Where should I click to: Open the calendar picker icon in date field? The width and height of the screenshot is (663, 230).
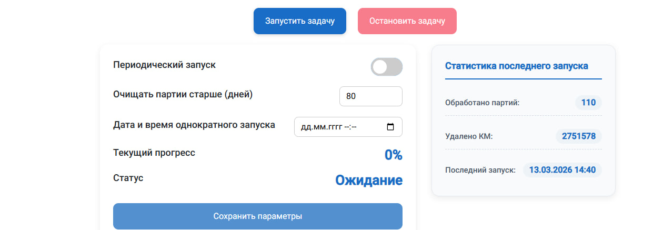[x=390, y=127]
